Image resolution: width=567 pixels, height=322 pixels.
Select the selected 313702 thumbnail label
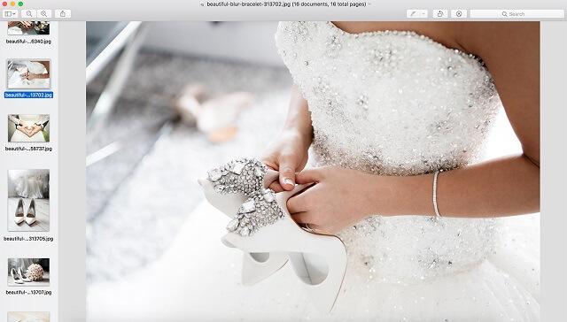(x=29, y=95)
